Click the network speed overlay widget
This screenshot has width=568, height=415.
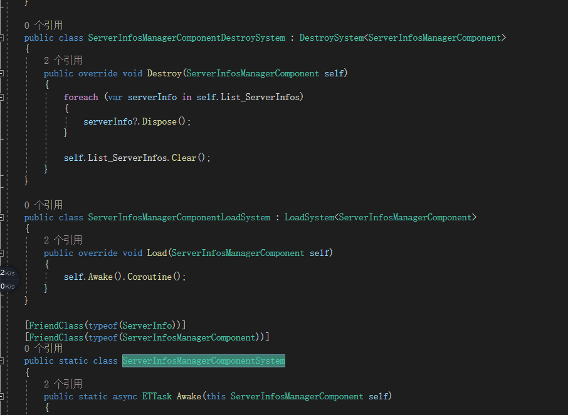tap(8, 279)
